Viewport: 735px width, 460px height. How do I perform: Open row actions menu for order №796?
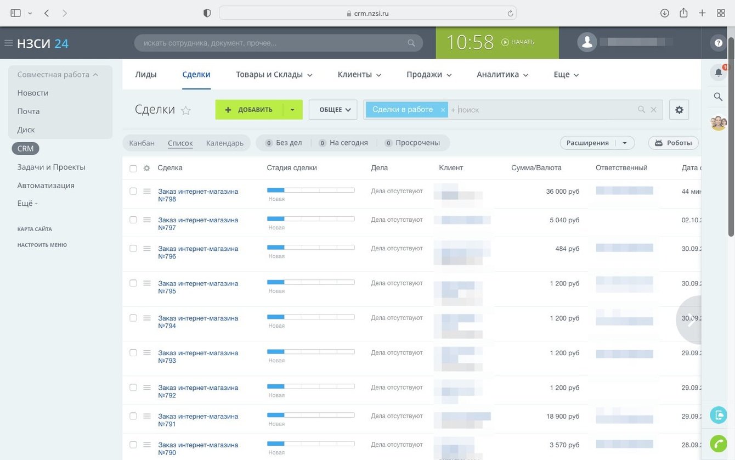[x=146, y=248]
